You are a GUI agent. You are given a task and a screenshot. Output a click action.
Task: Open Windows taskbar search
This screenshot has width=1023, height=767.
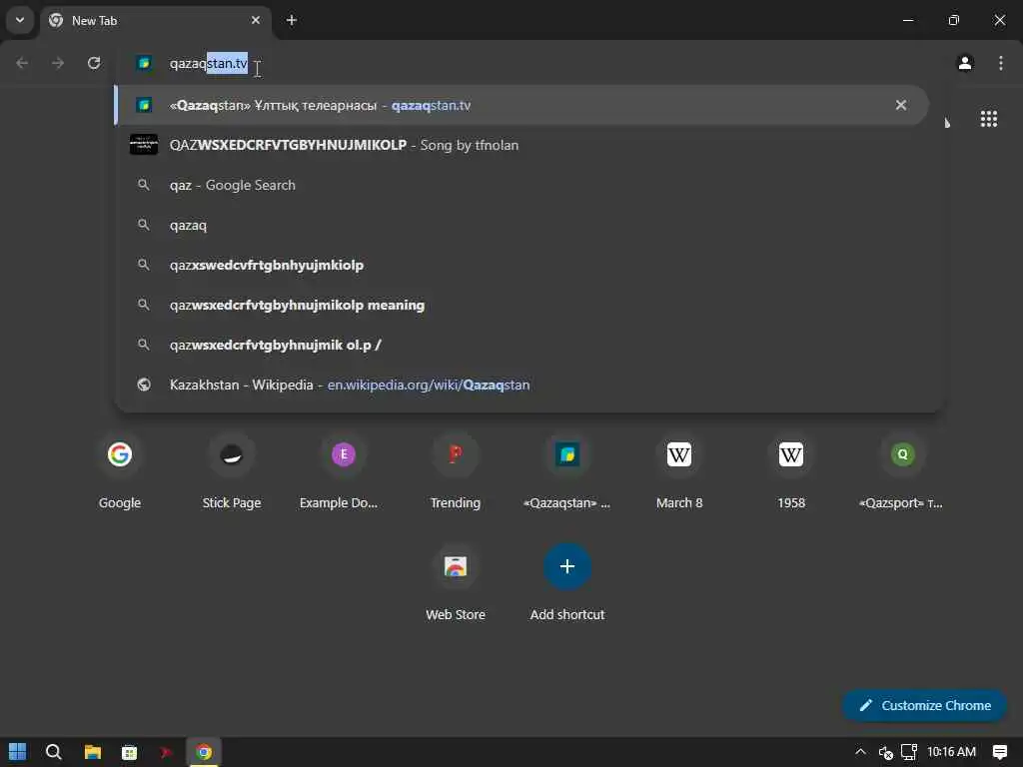point(54,752)
